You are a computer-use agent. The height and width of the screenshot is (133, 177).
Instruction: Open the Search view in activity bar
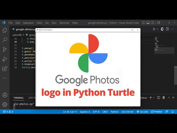point(5,40)
